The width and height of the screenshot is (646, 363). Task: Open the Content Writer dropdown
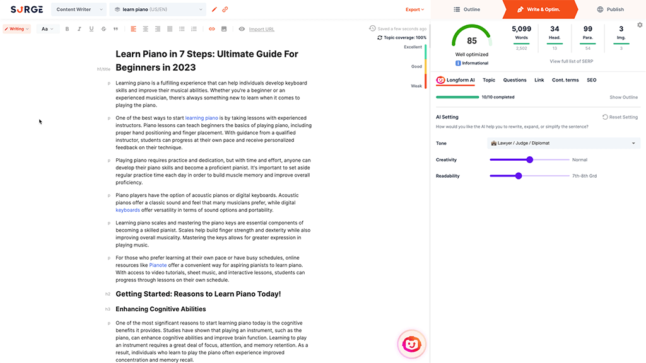pyautogui.click(x=79, y=9)
